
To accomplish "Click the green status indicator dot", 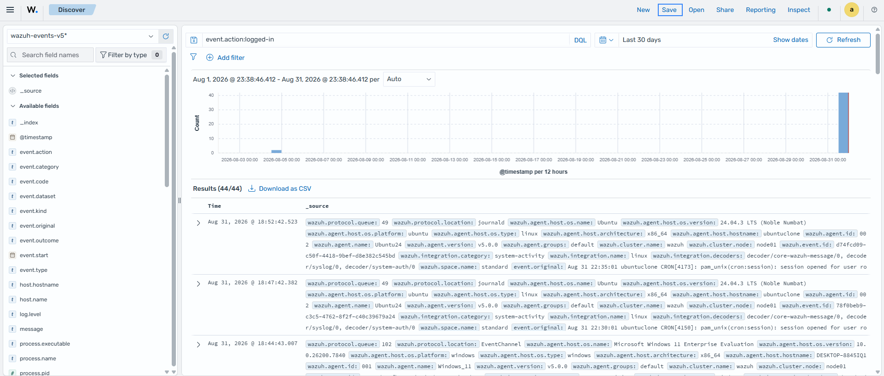I will [x=829, y=10].
